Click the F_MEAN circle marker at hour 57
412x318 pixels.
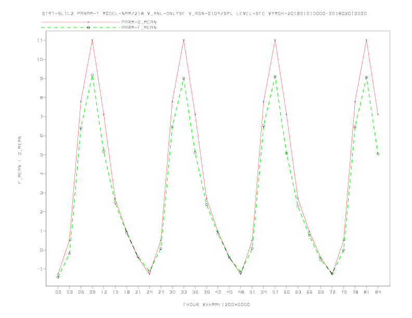(275, 76)
